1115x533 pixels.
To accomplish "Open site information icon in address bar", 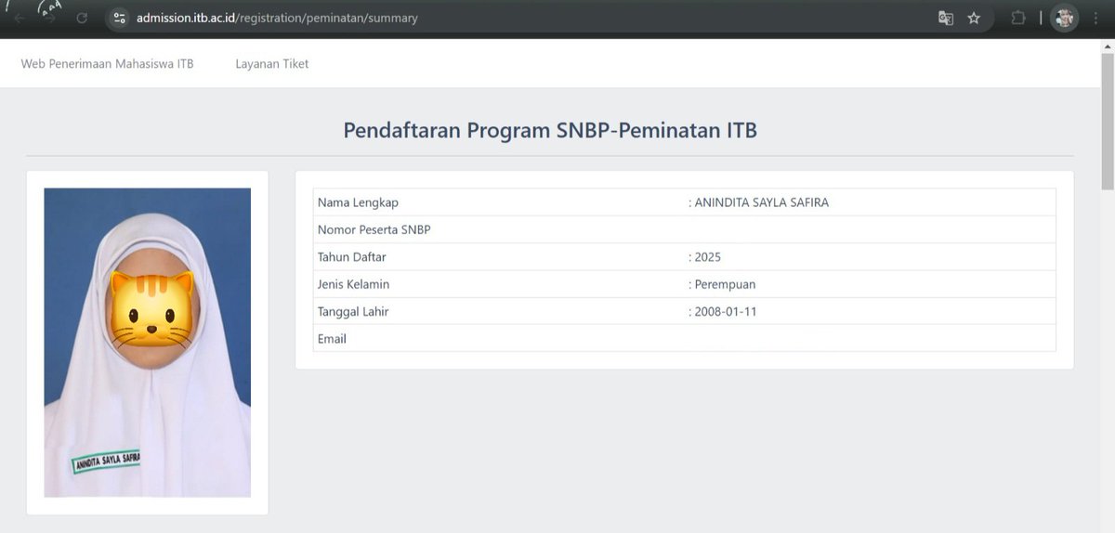I will [118, 18].
